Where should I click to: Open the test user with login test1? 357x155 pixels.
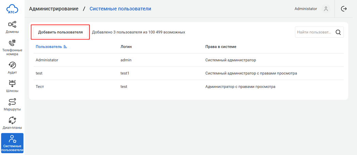point(39,73)
